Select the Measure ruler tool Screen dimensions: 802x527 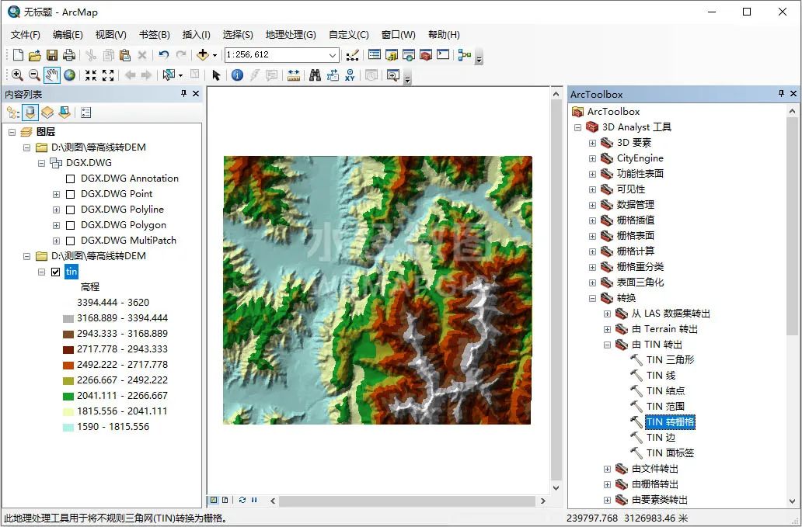point(293,75)
